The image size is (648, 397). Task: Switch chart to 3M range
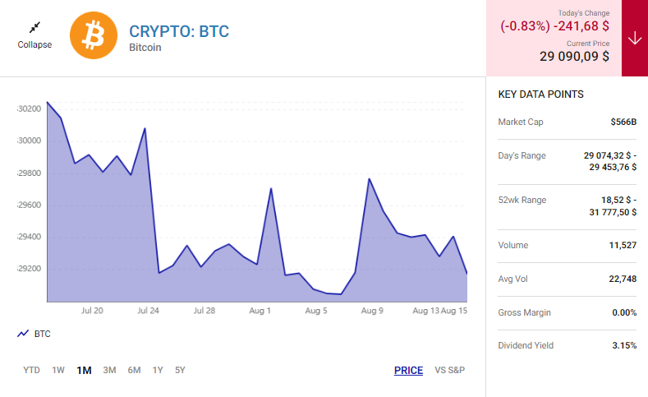(109, 370)
